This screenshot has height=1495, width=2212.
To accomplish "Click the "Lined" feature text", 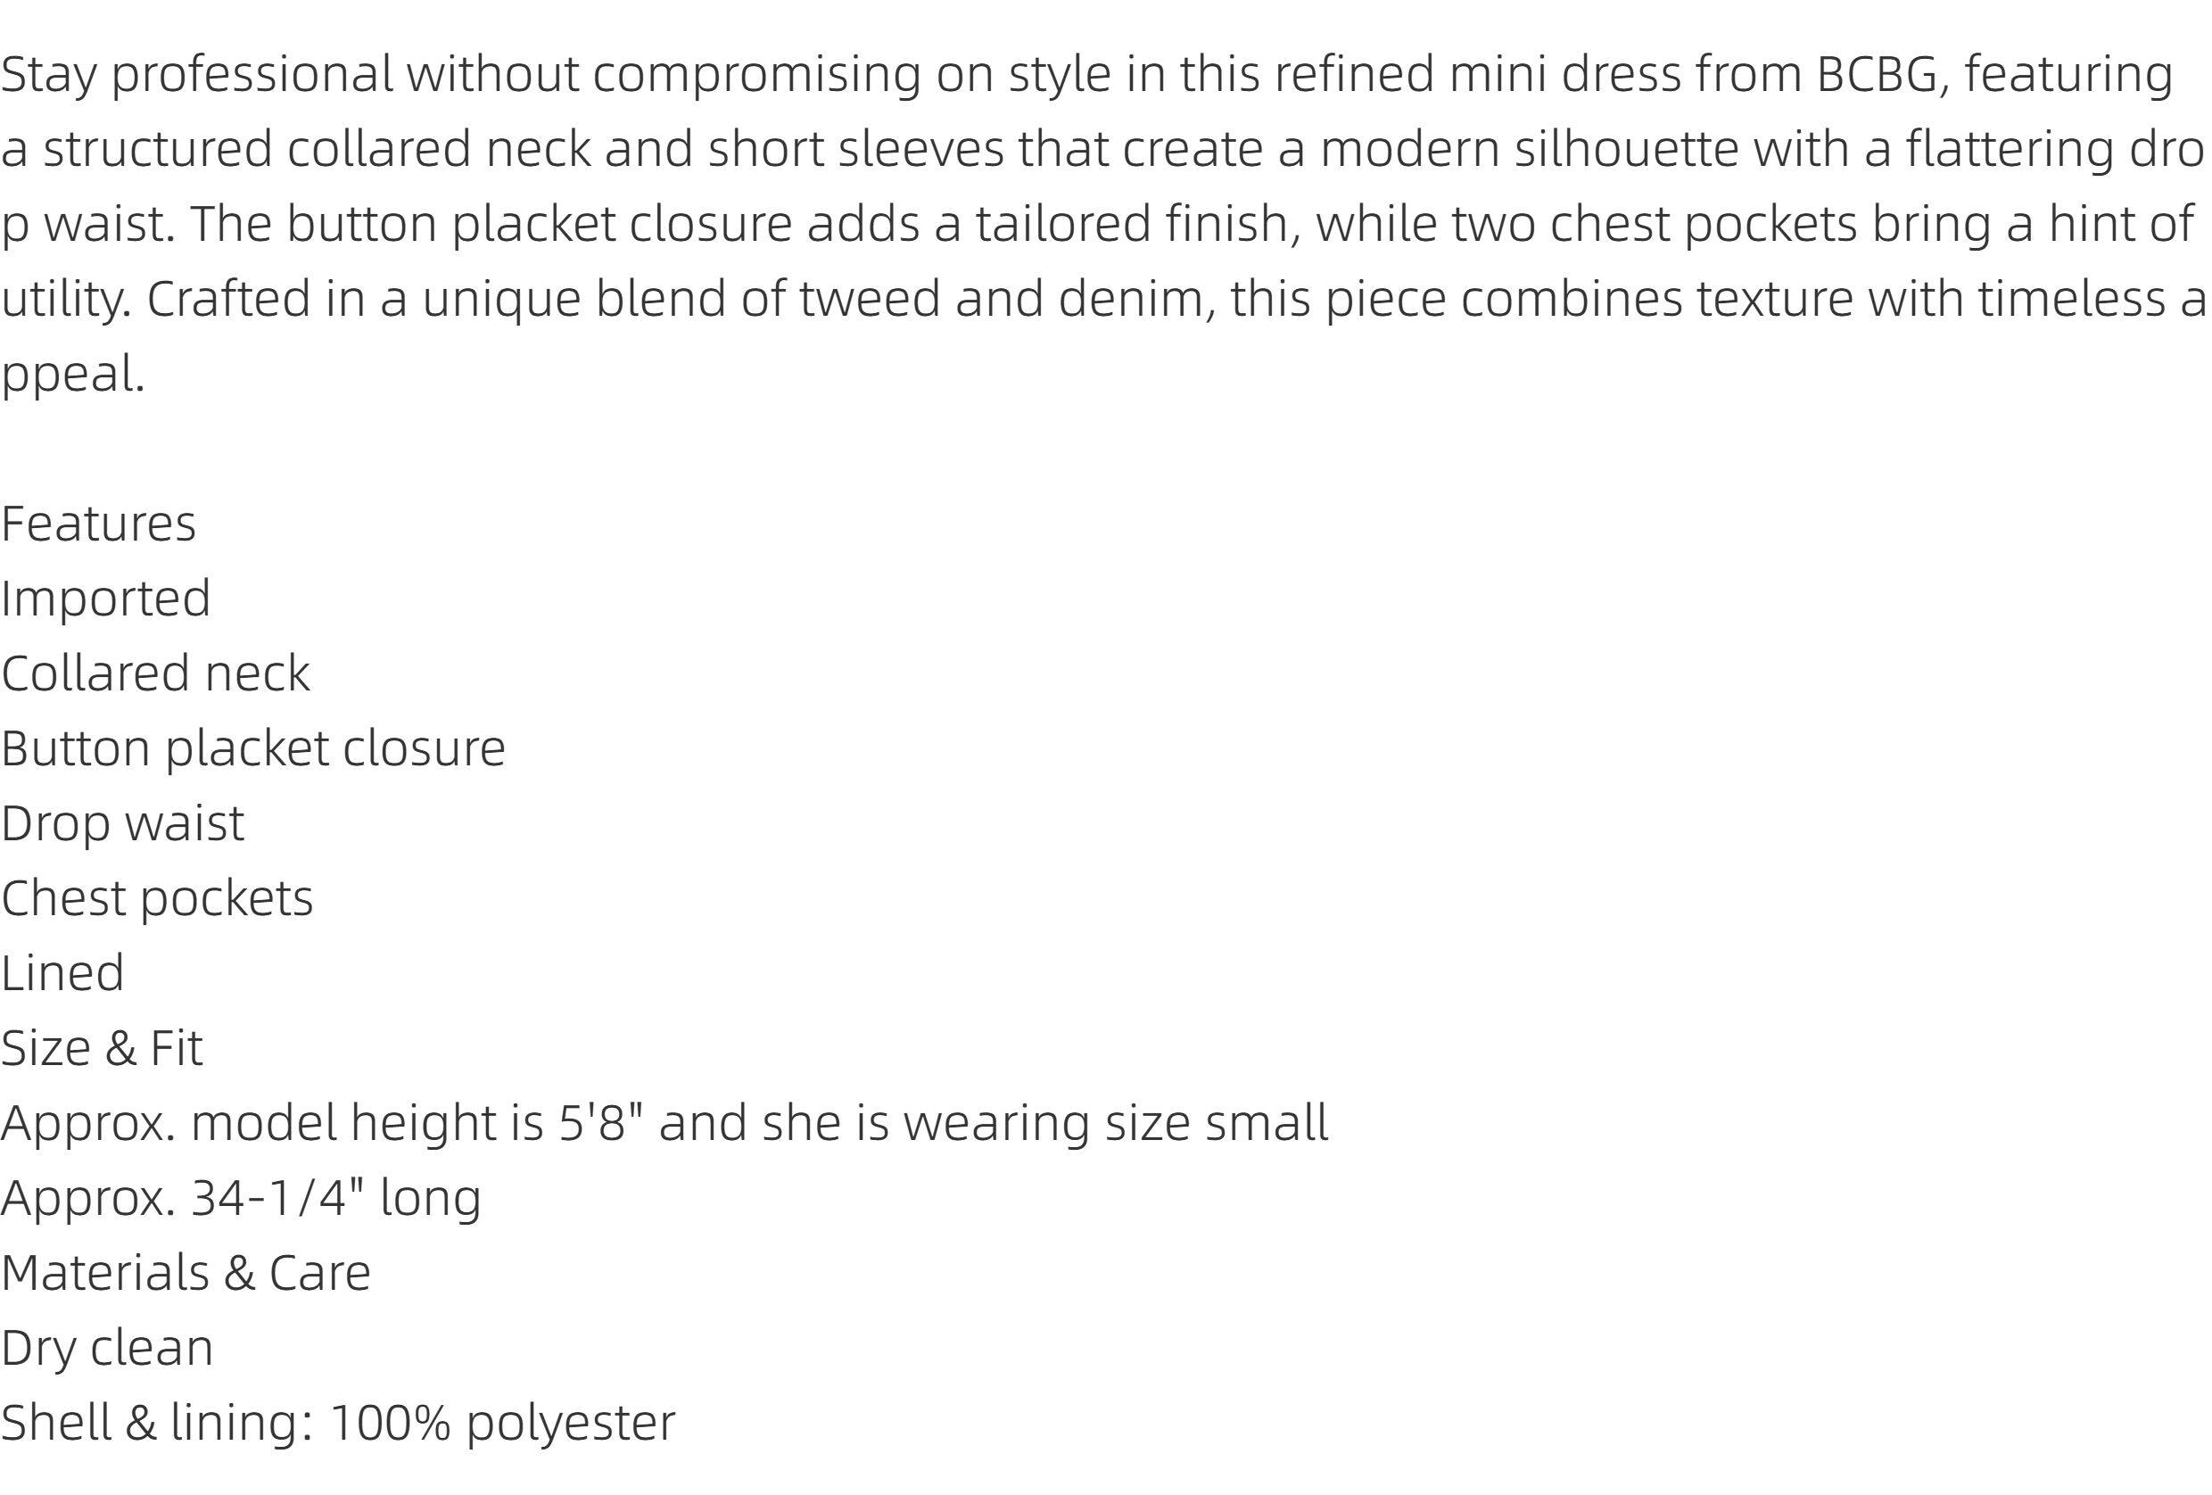I will click(62, 972).
